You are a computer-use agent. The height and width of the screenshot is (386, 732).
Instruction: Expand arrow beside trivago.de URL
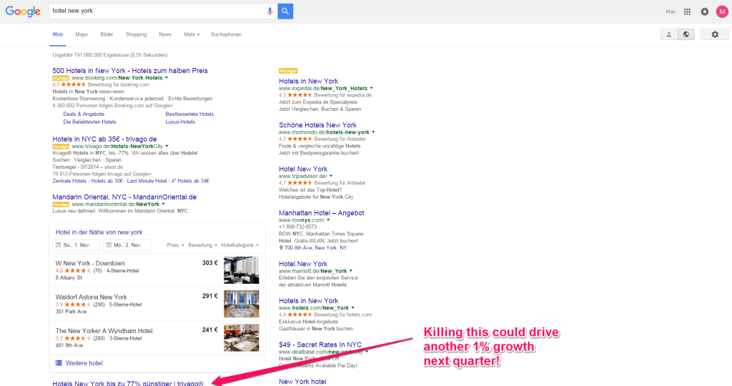point(167,146)
